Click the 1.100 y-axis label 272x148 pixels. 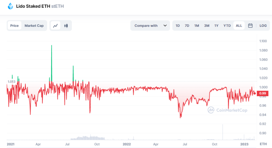263,41
